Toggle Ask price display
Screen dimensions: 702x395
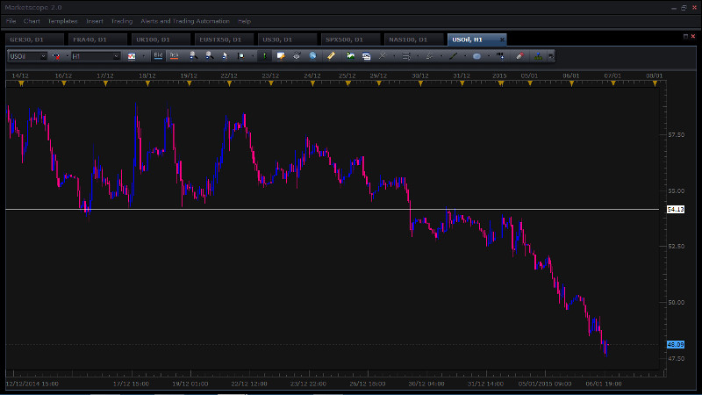[174, 56]
